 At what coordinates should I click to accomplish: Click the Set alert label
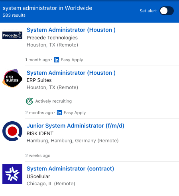pos(148,11)
